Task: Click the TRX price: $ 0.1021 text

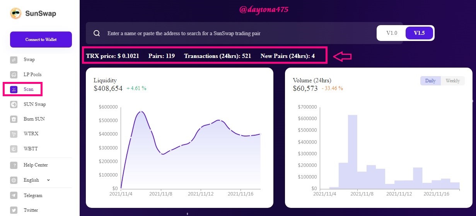Action: 113,56
